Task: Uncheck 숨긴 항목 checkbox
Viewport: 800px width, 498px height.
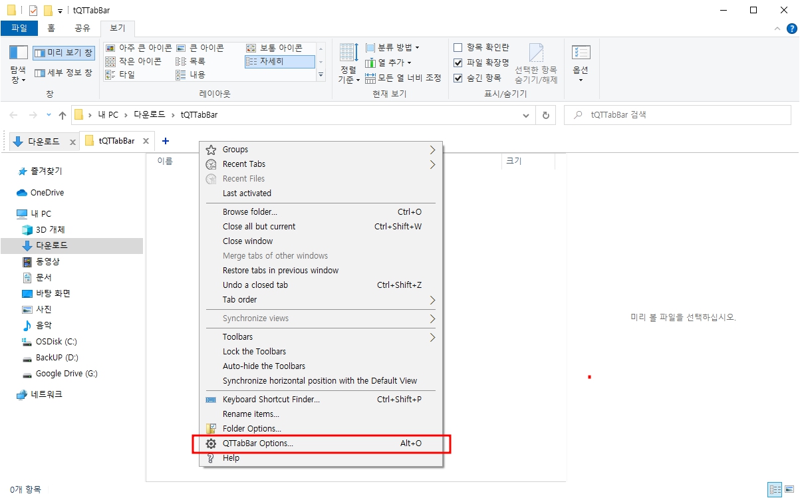Action: click(458, 78)
